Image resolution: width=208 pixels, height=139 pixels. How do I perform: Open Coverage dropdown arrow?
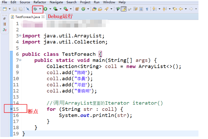click(x=60, y=9)
